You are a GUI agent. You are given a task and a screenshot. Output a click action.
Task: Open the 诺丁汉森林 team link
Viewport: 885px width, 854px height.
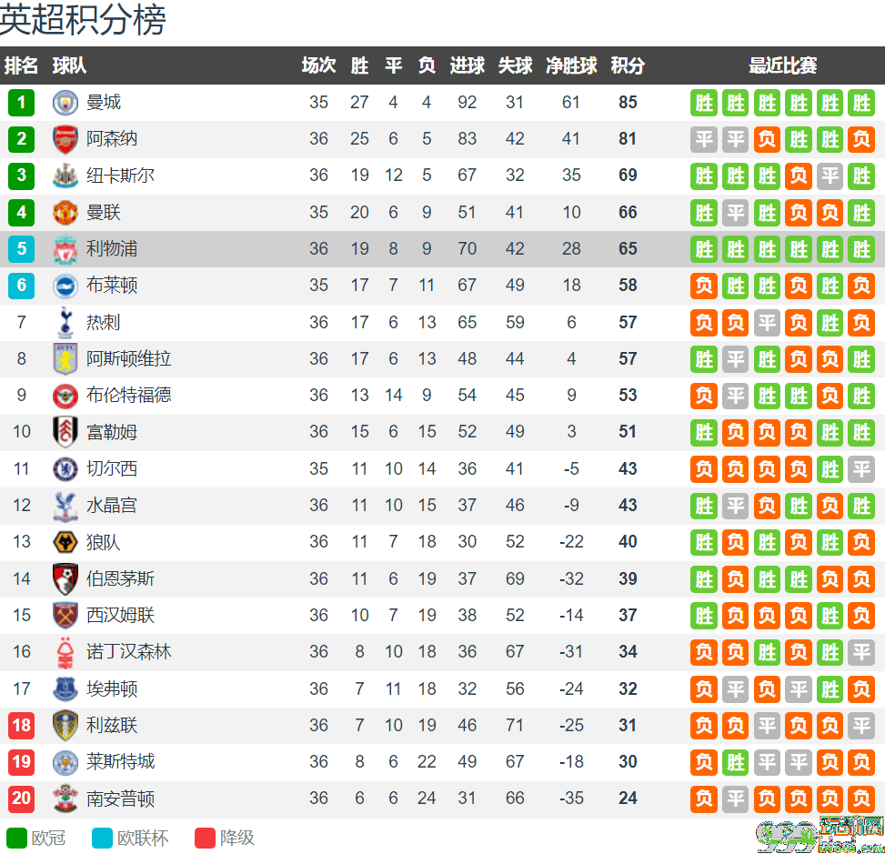click(128, 651)
